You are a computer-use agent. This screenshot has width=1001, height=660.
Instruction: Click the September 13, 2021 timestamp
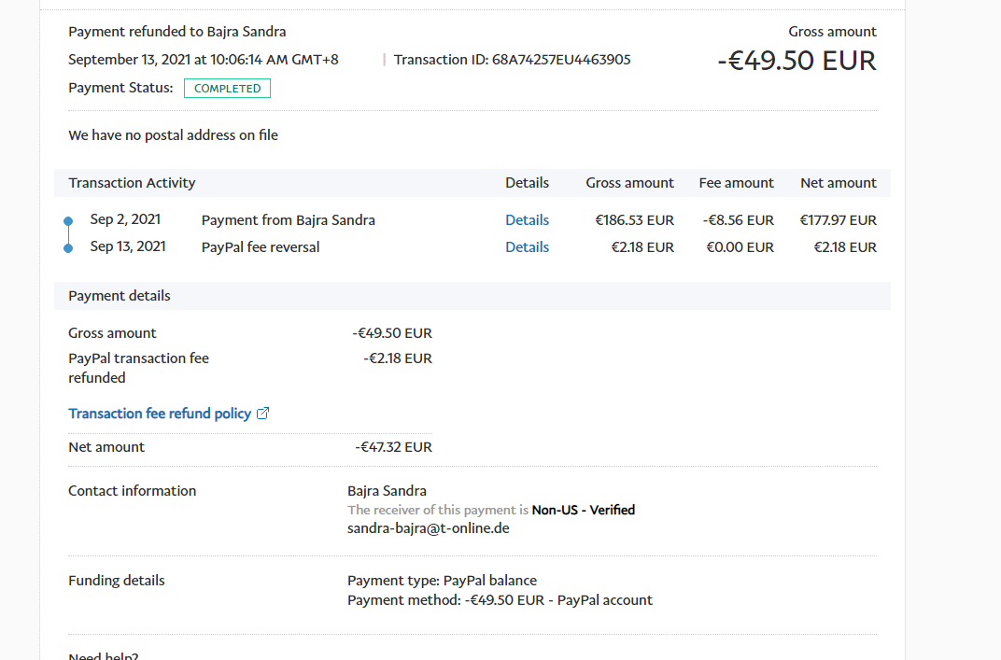coord(203,60)
